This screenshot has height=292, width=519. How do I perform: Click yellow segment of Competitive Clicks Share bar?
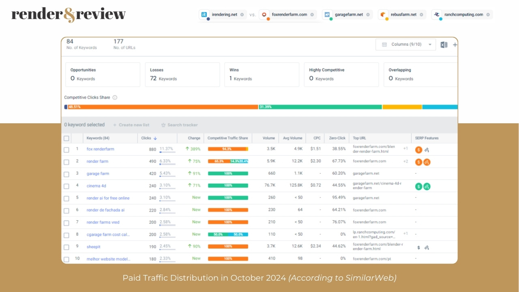click(402, 107)
